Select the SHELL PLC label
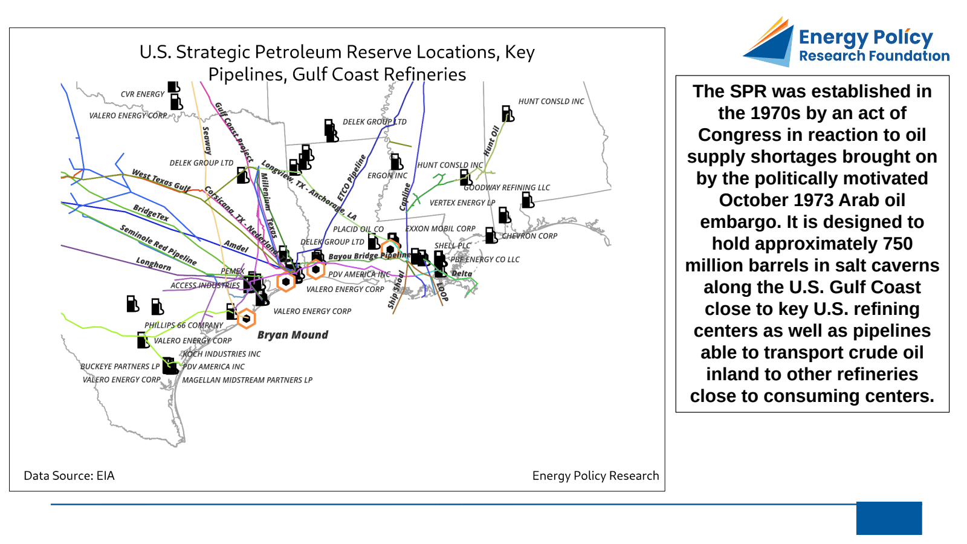The height and width of the screenshot is (544, 967). pos(452,245)
